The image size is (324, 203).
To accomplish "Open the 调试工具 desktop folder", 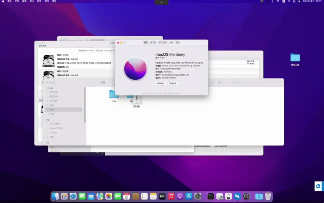I will (x=295, y=59).
